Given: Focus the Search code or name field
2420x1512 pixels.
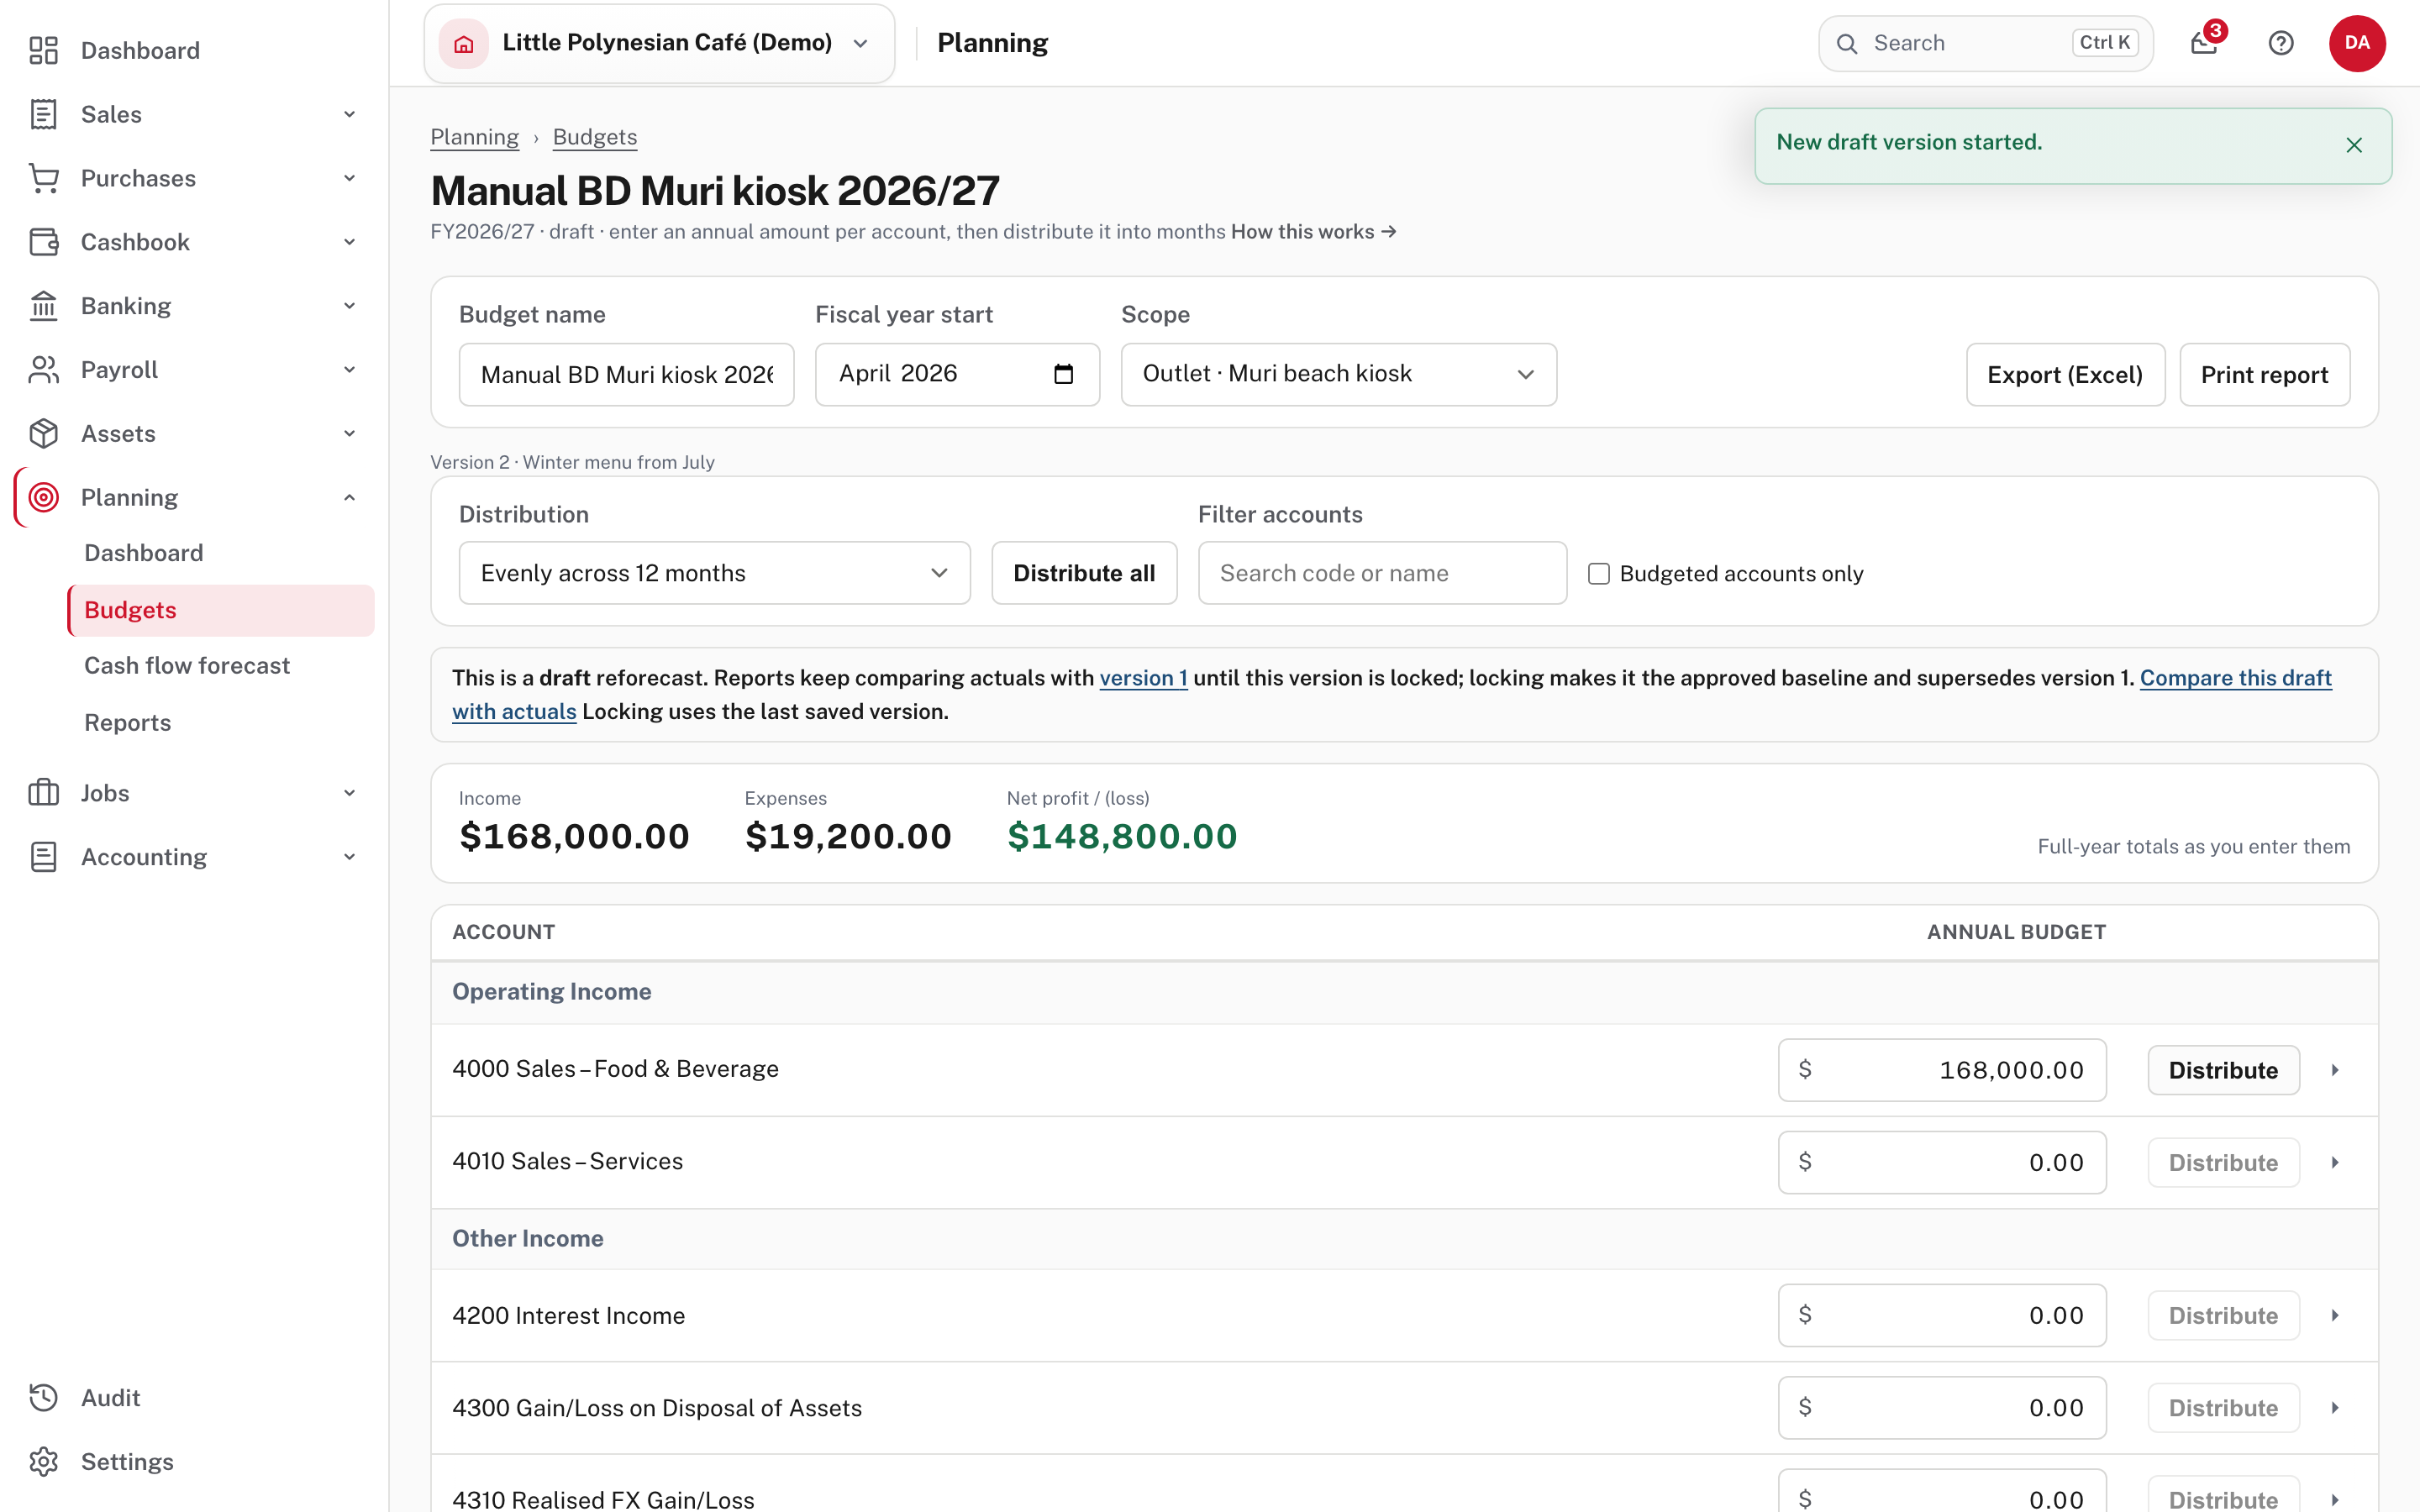Looking at the screenshot, I should click(1382, 573).
